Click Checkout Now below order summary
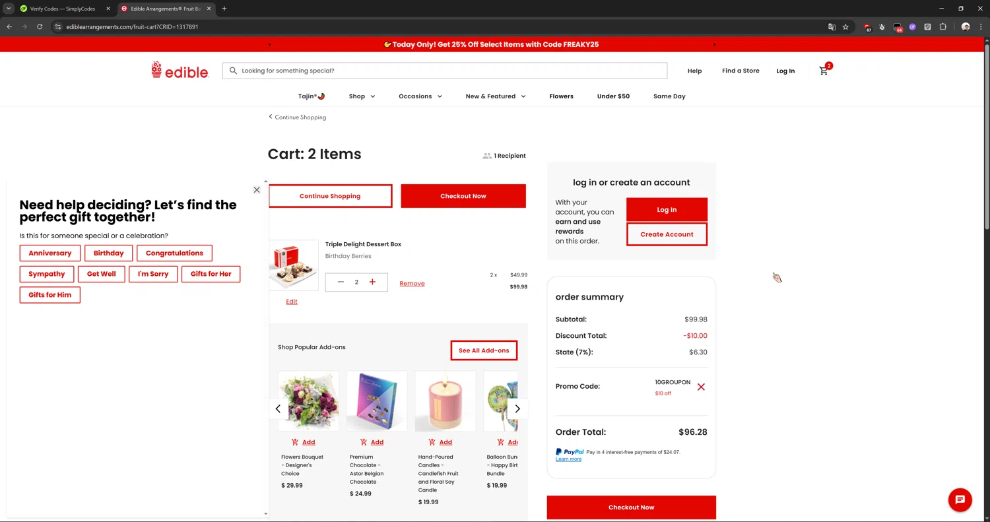This screenshot has height=522, width=990. pos(632,507)
